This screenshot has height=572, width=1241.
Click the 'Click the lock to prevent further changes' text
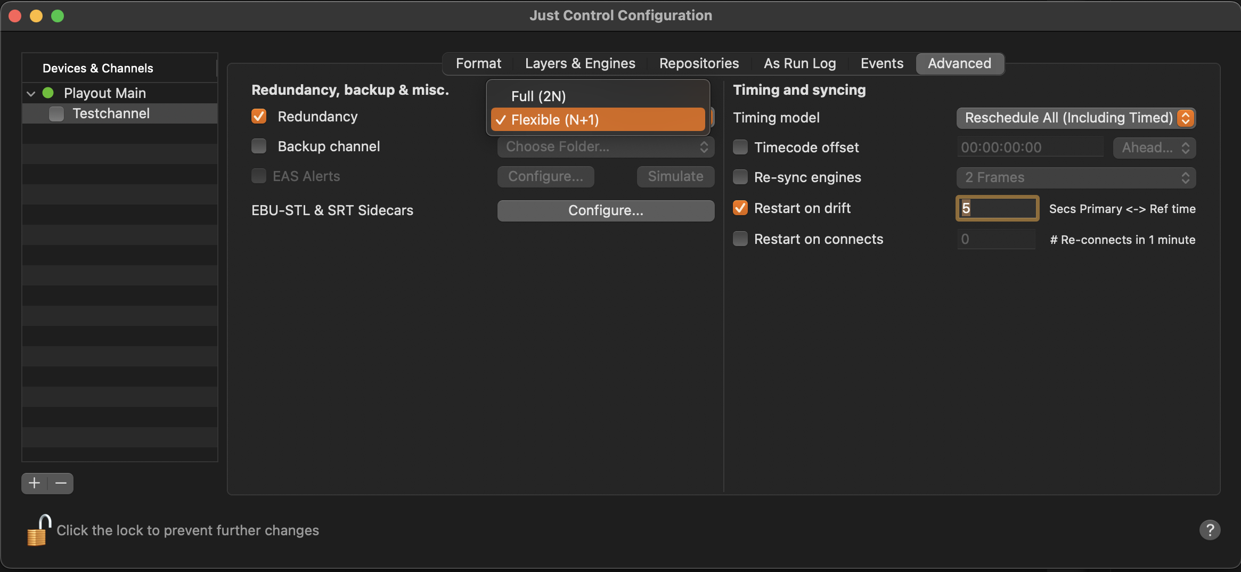click(188, 530)
